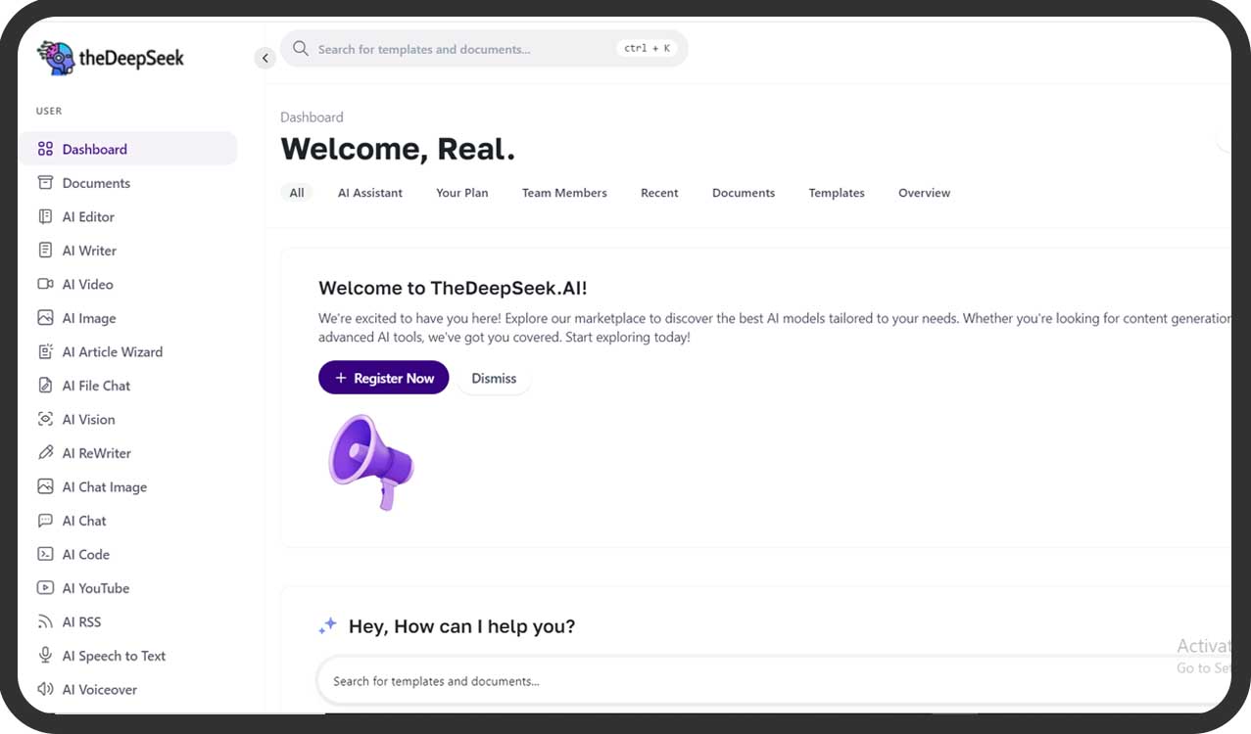Click the Dashboard grid icon in sidebar
1251x734 pixels.
(45, 149)
